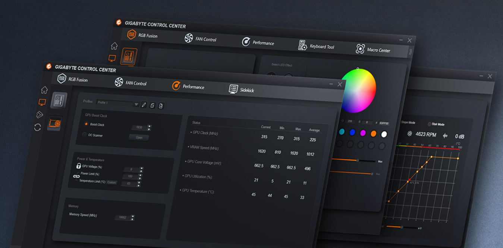Select the orange color swatch
Screen dimensions: 503x248
(373, 133)
